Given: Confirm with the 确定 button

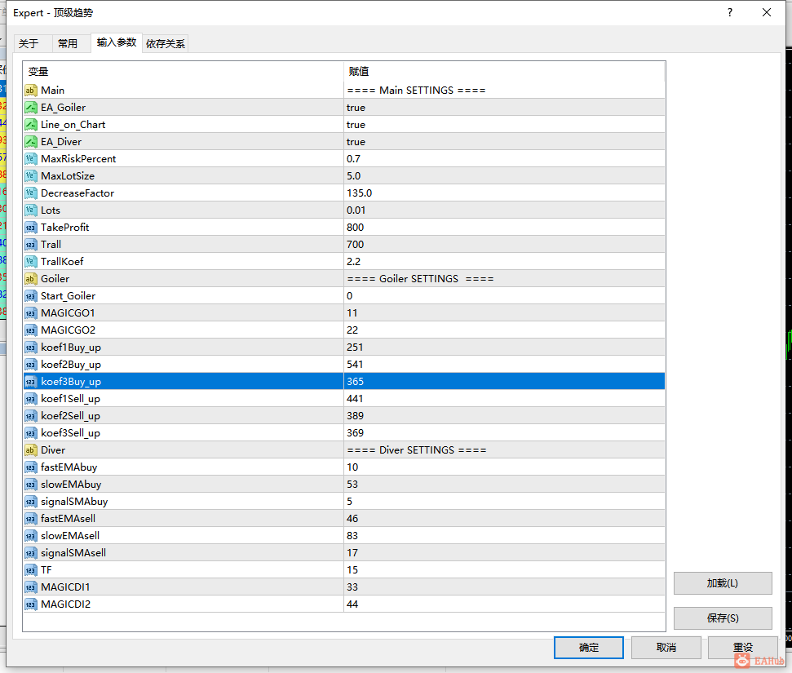Looking at the screenshot, I should [x=588, y=647].
